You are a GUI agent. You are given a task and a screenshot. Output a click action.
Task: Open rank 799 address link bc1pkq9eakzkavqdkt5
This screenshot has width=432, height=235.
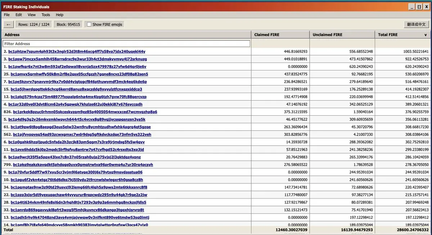click(83, 165)
